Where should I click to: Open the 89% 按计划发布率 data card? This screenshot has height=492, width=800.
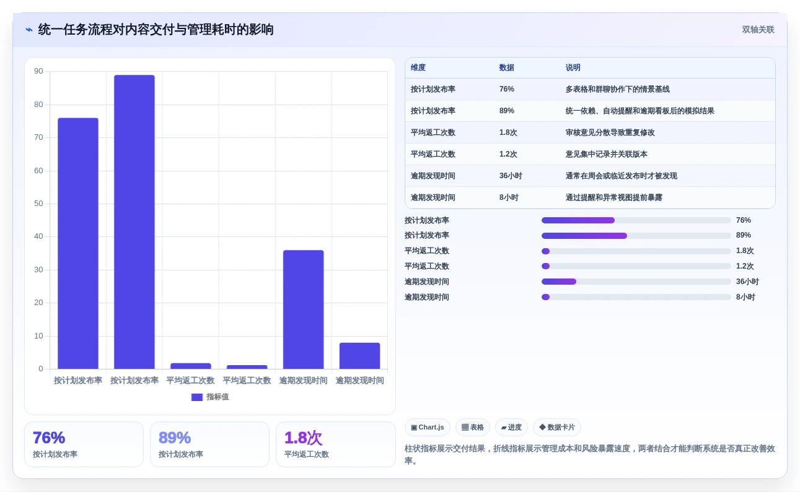click(x=209, y=444)
